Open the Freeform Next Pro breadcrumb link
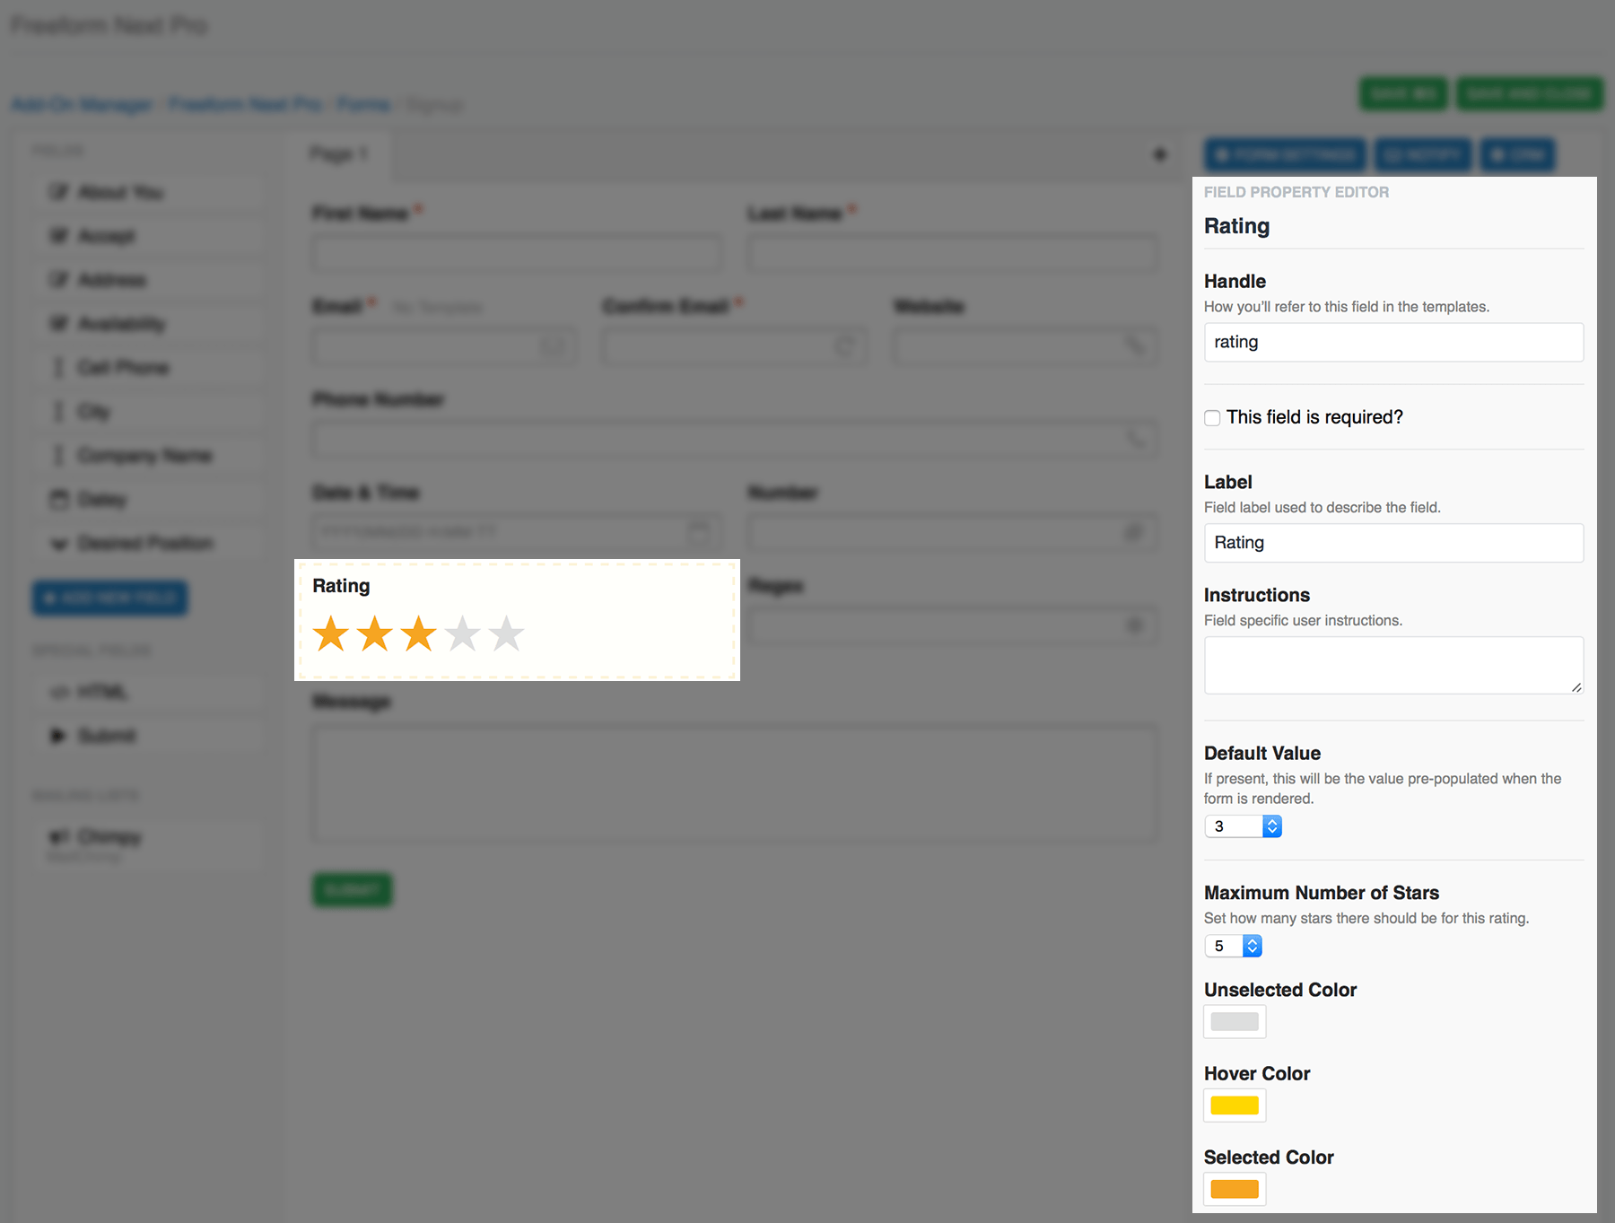The image size is (1615, 1223). 246,105
